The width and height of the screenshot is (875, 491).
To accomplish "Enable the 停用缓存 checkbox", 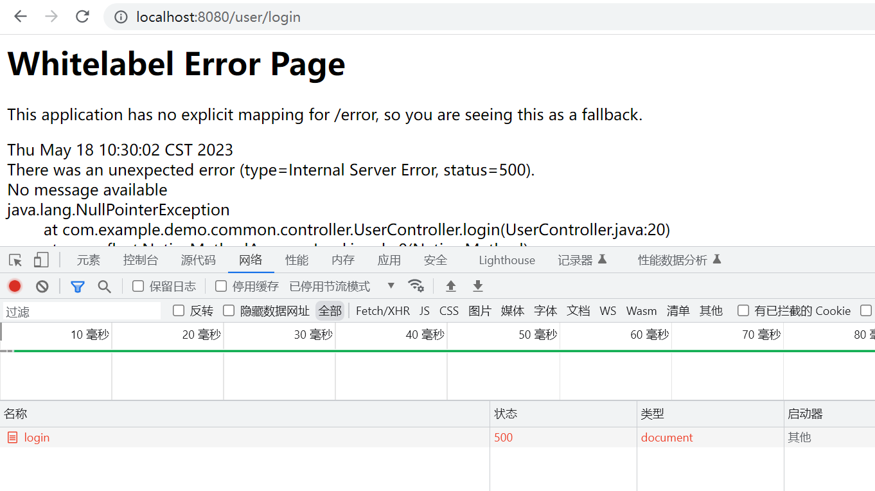I will click(221, 286).
